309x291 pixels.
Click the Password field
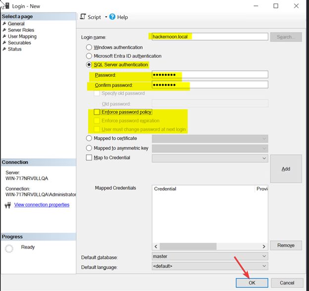point(210,74)
